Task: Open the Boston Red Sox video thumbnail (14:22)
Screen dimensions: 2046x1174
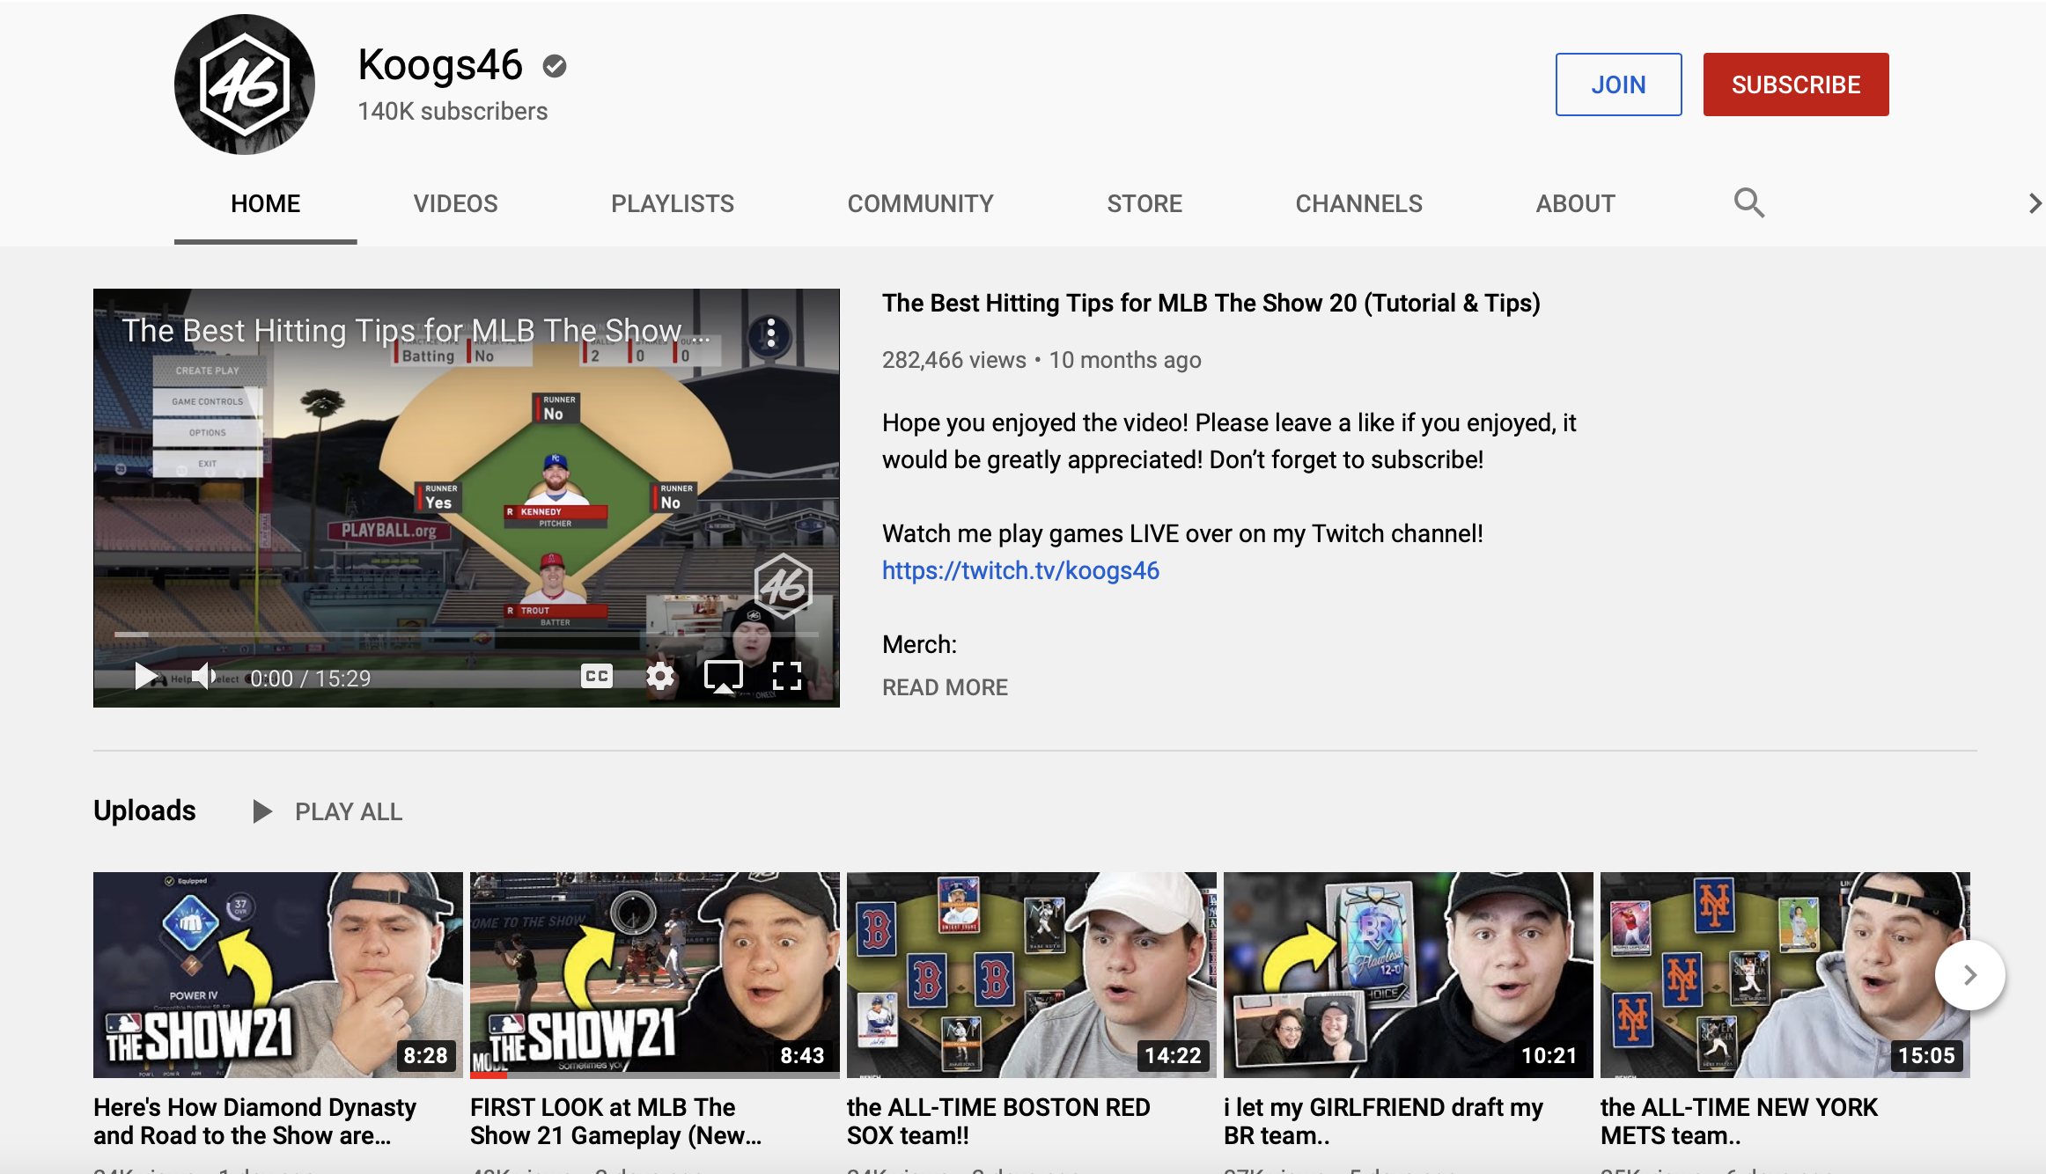Action: (x=1032, y=975)
